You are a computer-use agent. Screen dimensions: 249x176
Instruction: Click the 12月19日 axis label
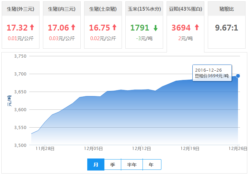190,149
